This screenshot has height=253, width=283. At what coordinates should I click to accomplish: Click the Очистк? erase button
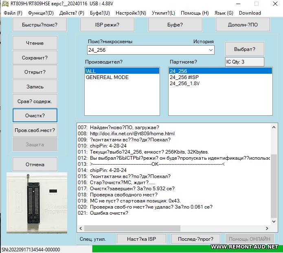[x=35, y=115]
